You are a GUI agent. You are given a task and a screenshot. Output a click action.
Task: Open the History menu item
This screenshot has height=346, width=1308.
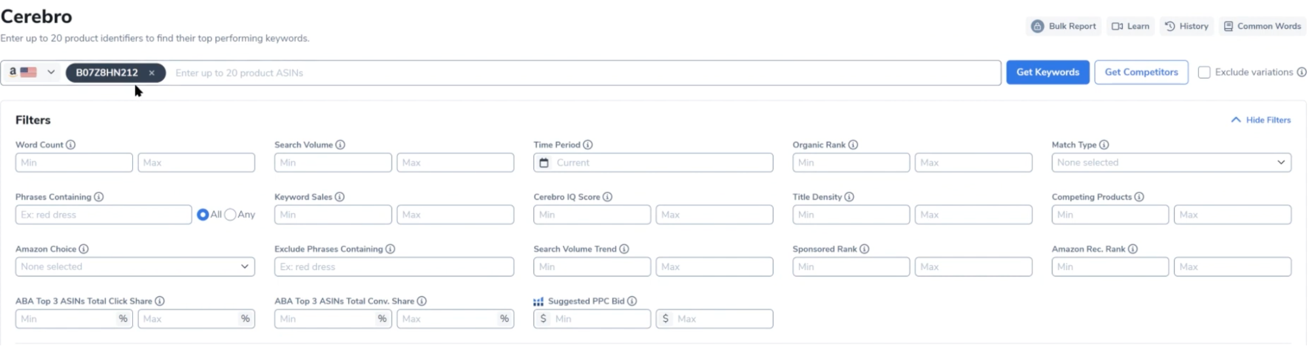(x=1187, y=26)
